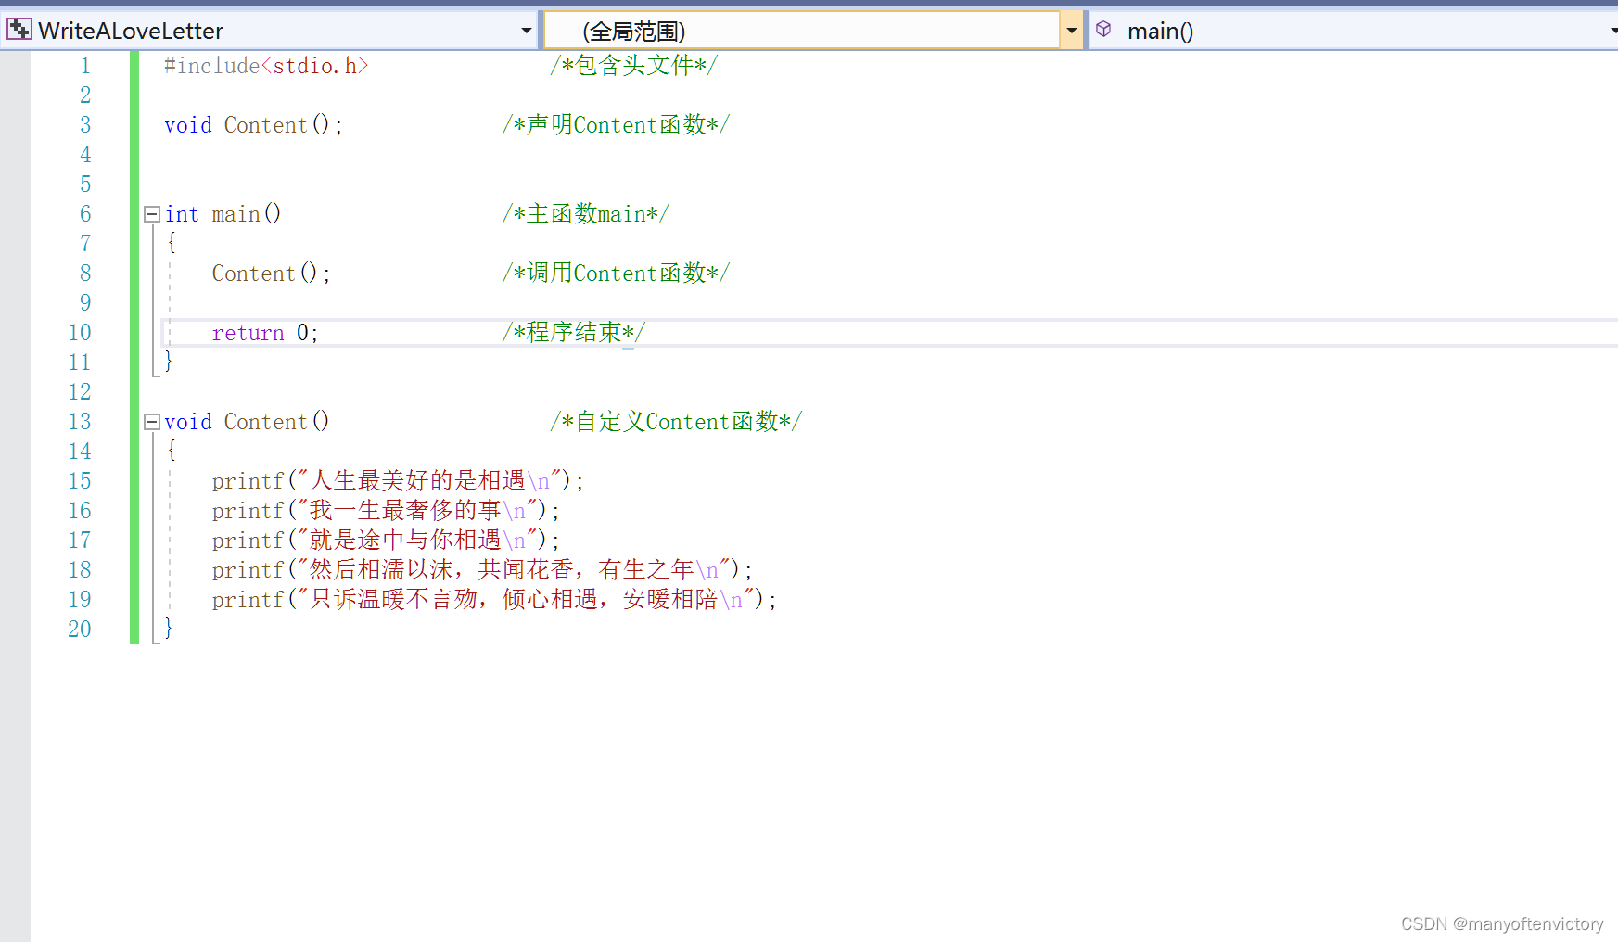
Task: Click inside the 全局范围 scope combo box
Action: (802, 31)
